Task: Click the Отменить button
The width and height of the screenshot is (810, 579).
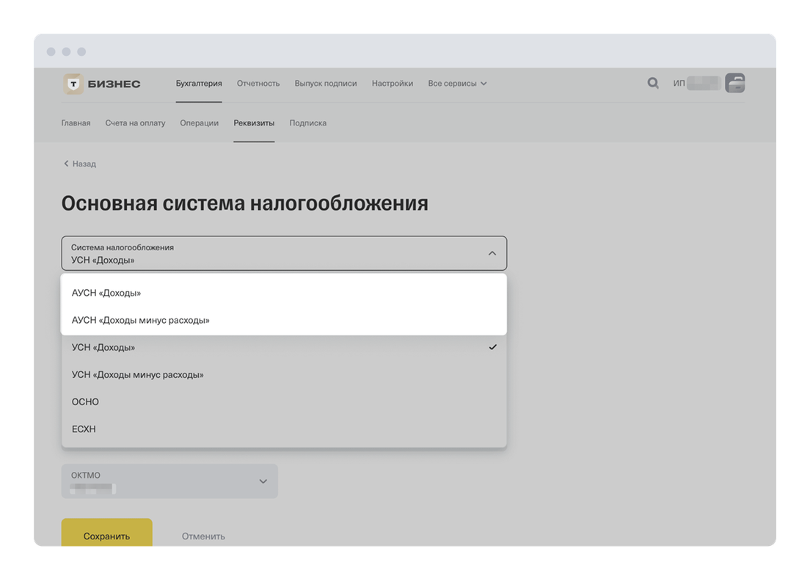Action: coord(203,536)
